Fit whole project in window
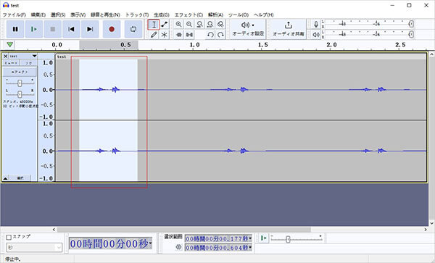Image resolution: width=435 pixels, height=263 pixels. click(210, 25)
